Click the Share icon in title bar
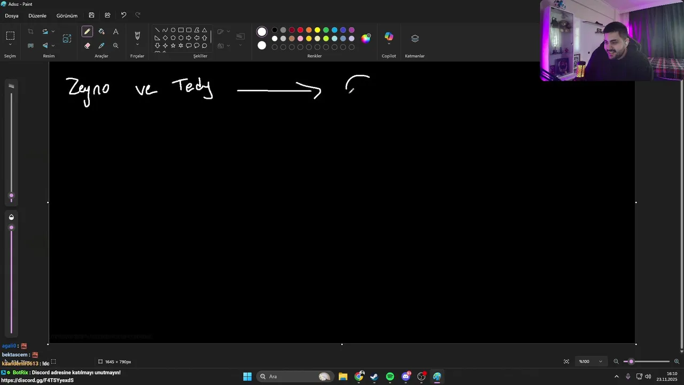684x385 pixels. pyautogui.click(x=107, y=15)
